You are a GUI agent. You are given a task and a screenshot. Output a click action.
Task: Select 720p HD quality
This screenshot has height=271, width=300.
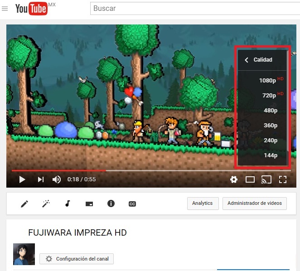(x=262, y=95)
